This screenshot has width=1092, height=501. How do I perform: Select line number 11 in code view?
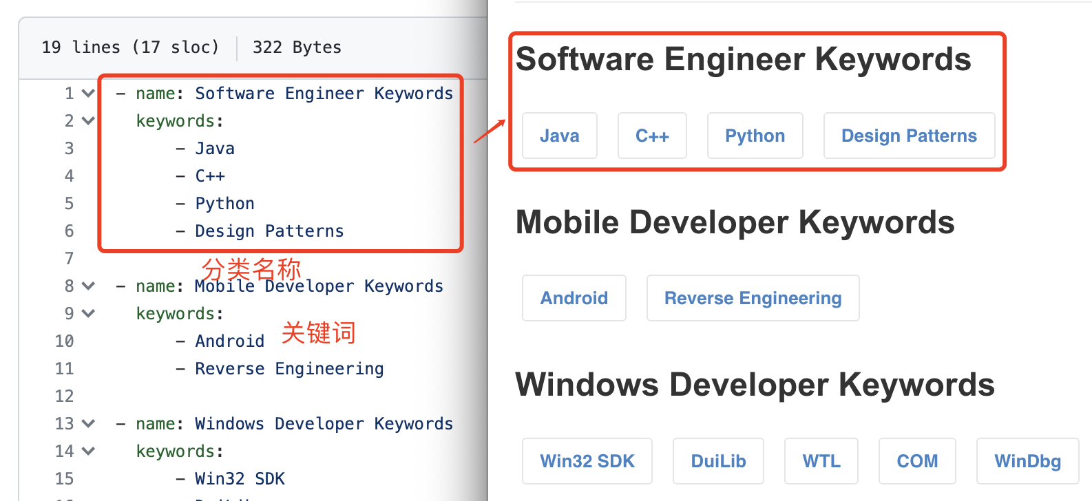(x=64, y=369)
